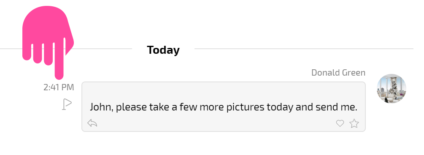Open Donald Green's round profile picture
424x155 pixels.
point(392,89)
